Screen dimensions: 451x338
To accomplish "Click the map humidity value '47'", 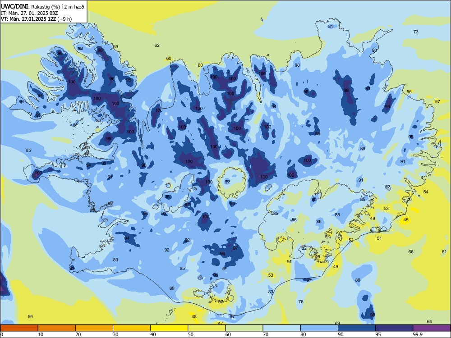I will (221, 323).
